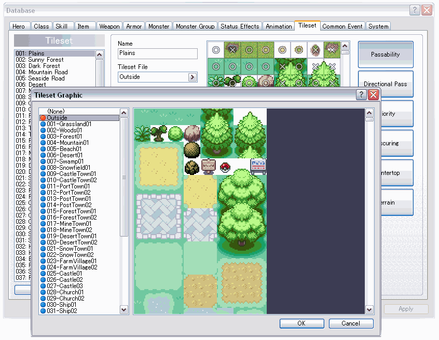Confirm selection with the OK button
439x340 pixels.
pyautogui.click(x=301, y=323)
